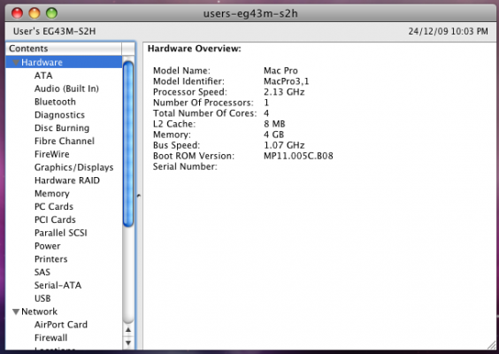
Task: Collapse the Network disclosure triangle
Action: (x=16, y=312)
